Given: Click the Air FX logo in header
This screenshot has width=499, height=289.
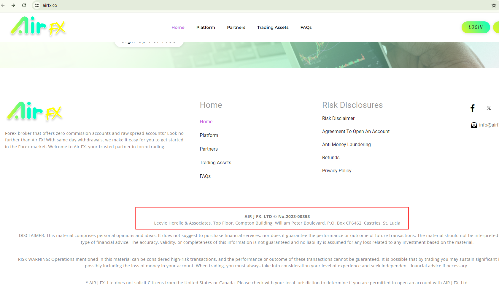Looking at the screenshot, I should point(38,26).
